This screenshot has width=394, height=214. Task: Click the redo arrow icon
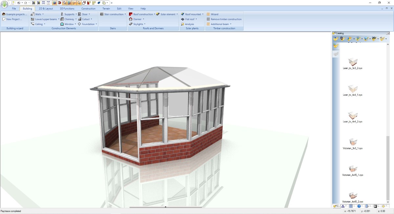26,3
